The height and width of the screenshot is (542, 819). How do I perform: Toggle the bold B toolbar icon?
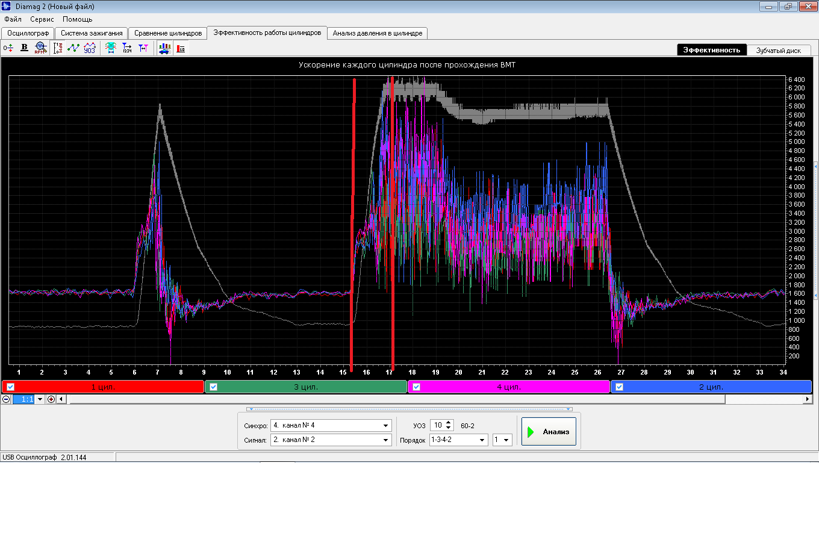pyautogui.click(x=24, y=48)
